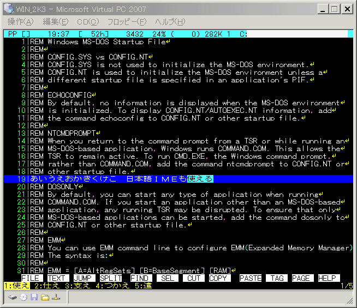Click the hard disk icon in status bar
357x308 pixels.
coord(13,298)
